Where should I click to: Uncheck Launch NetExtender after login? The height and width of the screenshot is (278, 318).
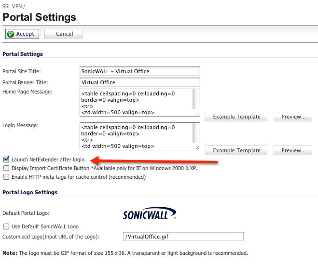(x=6, y=159)
